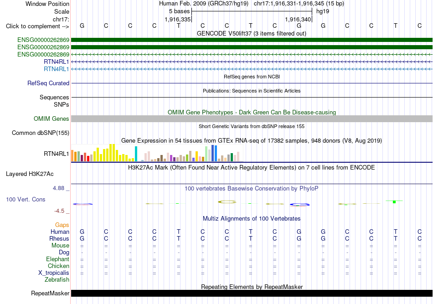The height and width of the screenshot is (304, 433).
Task: Click the Zebrafish species label
Action: coord(57,280)
